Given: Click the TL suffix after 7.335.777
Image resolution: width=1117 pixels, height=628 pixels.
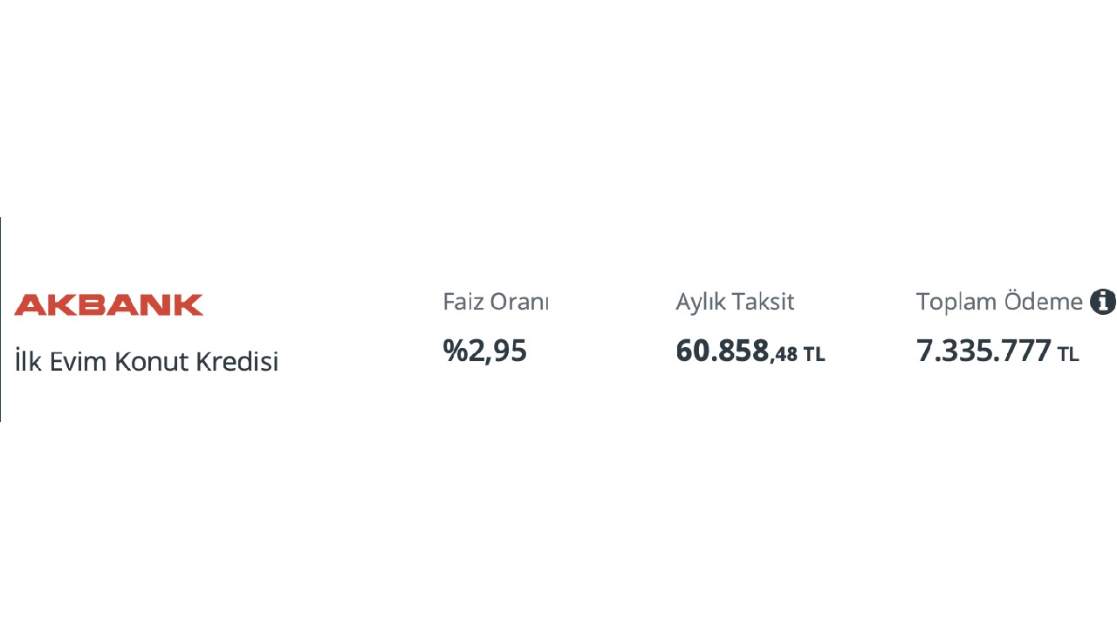Looking at the screenshot, I should (1068, 354).
